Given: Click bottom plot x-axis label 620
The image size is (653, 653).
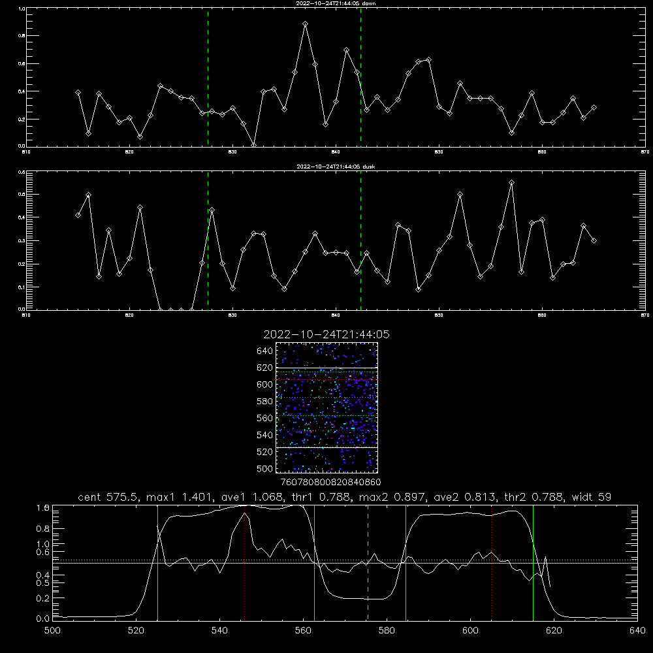Looking at the screenshot, I should click(554, 631).
